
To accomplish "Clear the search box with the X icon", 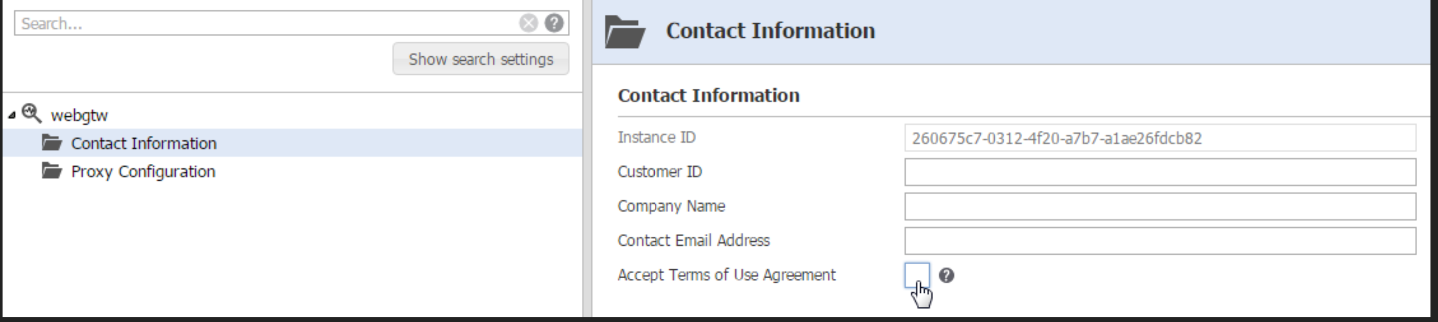I will coord(528,23).
